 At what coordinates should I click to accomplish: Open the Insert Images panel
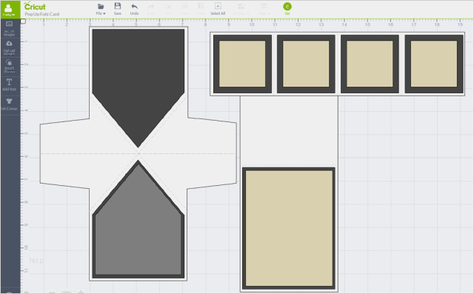9,29
